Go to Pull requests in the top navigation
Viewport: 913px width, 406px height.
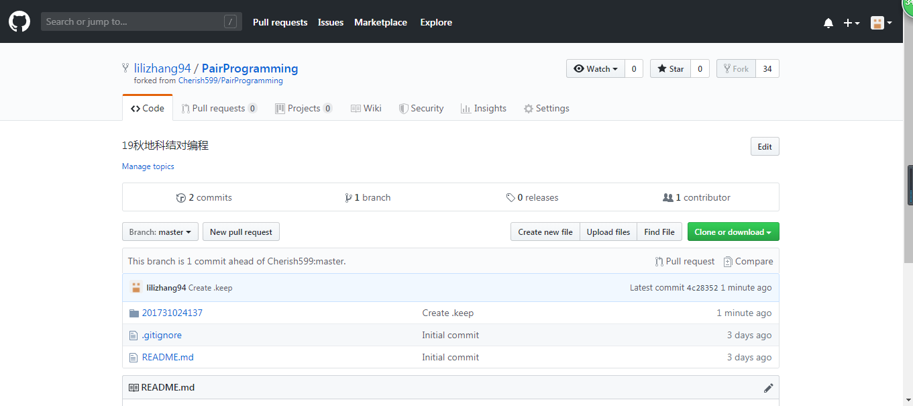280,22
